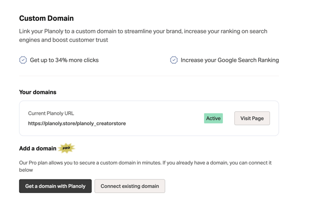Click the Custom Domain heading
The height and width of the screenshot is (207, 323).
(46, 18)
